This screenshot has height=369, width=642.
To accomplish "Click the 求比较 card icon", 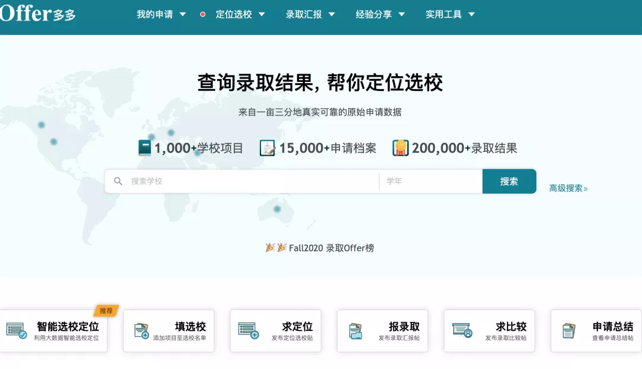I will [462, 330].
